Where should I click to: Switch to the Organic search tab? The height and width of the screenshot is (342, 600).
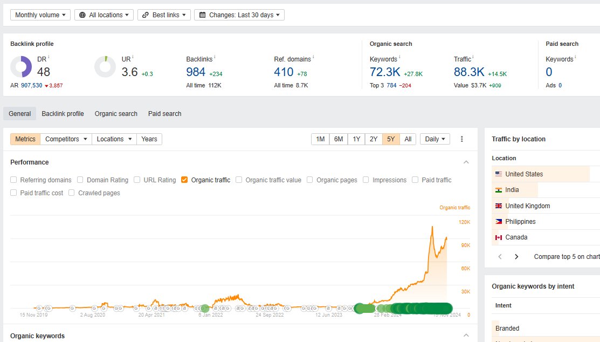[116, 114]
